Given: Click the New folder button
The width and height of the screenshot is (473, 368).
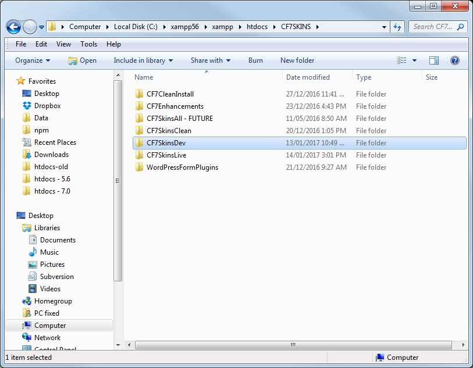Looking at the screenshot, I should pos(297,60).
